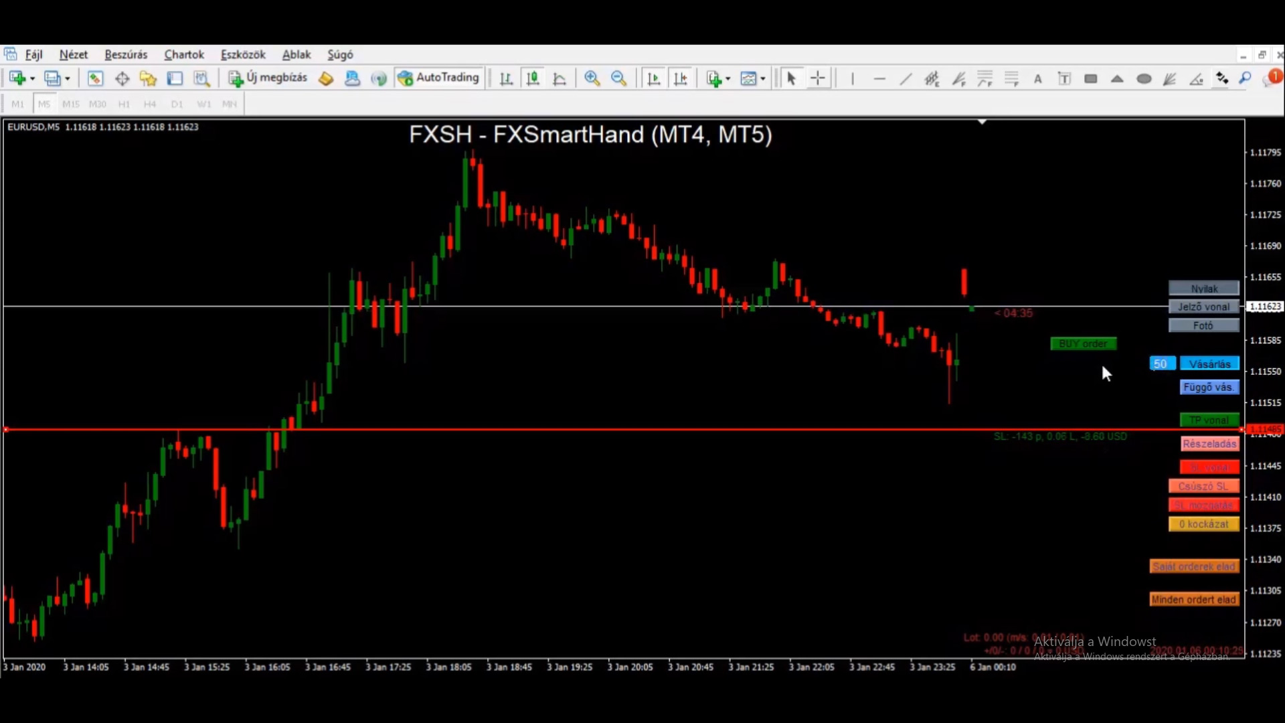Open the profiles icon
1285x723 pixels.
(52, 78)
